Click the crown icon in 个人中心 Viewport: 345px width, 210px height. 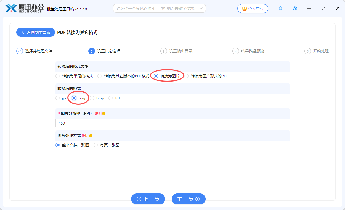244,9
